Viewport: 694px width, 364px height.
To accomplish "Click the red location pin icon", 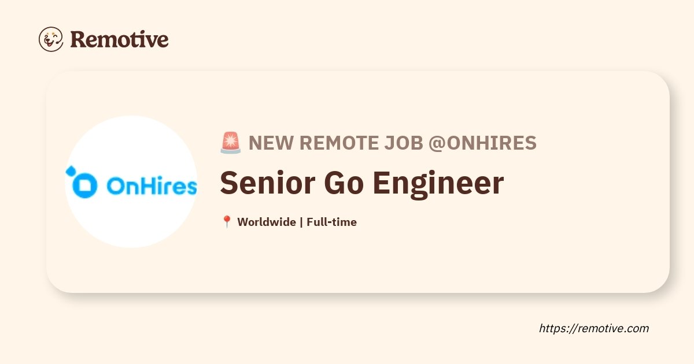I will pyautogui.click(x=227, y=222).
